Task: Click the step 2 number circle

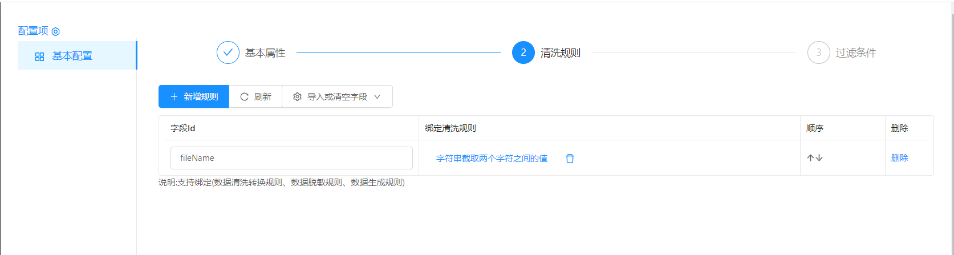Action: pyautogui.click(x=523, y=52)
